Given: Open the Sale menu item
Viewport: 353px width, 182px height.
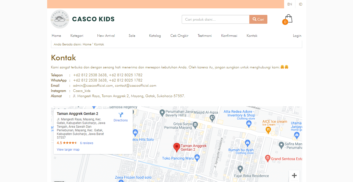Looking at the screenshot, I should 132,36.
